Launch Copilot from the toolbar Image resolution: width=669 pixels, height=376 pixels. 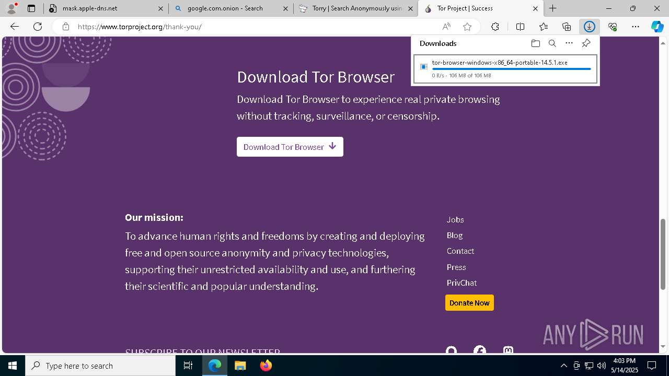coord(658,27)
